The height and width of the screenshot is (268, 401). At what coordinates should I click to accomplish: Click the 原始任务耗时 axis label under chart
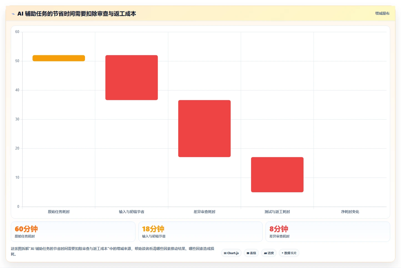tap(59, 212)
